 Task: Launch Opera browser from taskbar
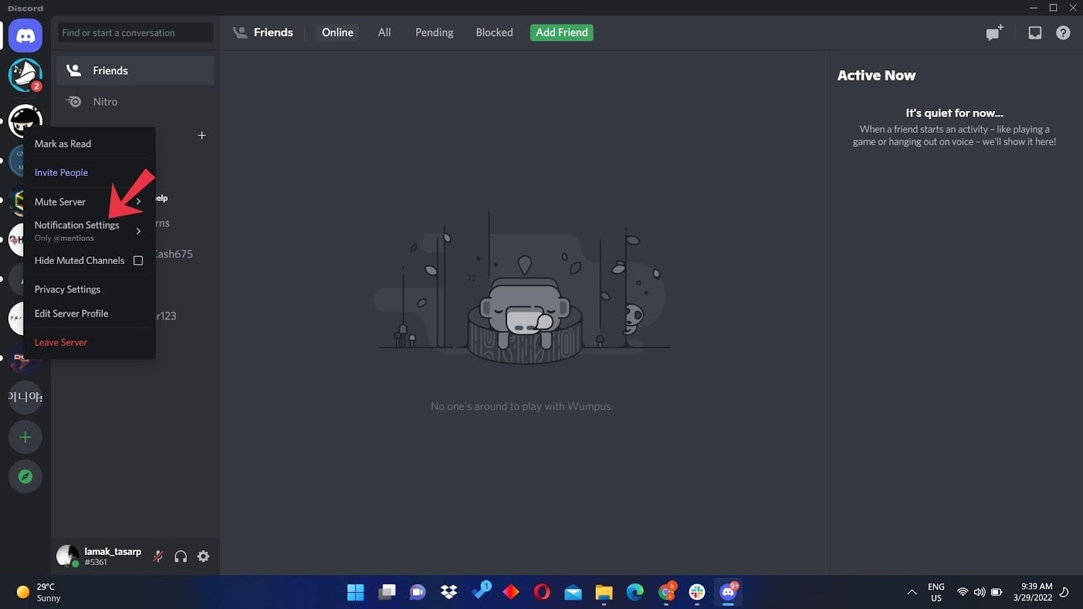click(x=541, y=593)
